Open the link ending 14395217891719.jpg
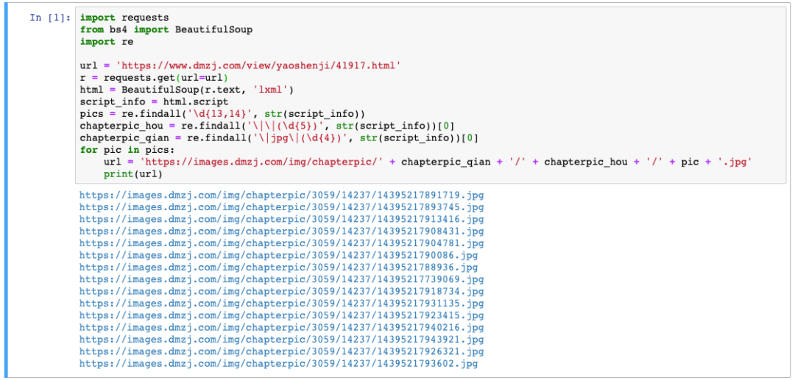The width and height of the screenshot is (795, 380). [281, 195]
